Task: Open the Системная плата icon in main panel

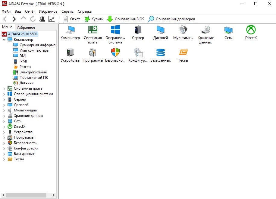Action: tap(93, 30)
